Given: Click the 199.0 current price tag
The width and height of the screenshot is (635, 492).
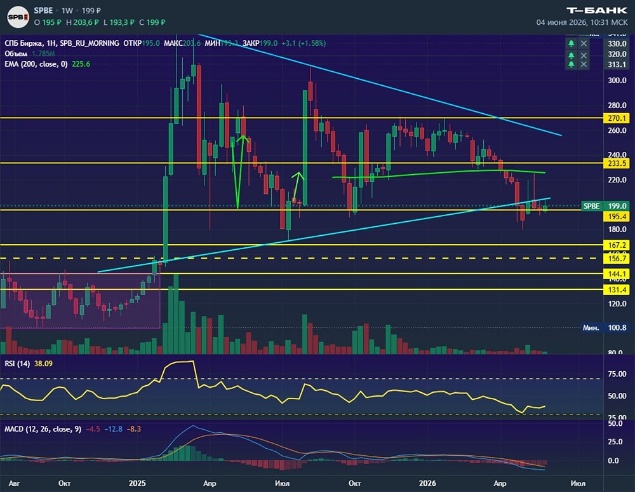Looking at the screenshot, I should click(617, 206).
